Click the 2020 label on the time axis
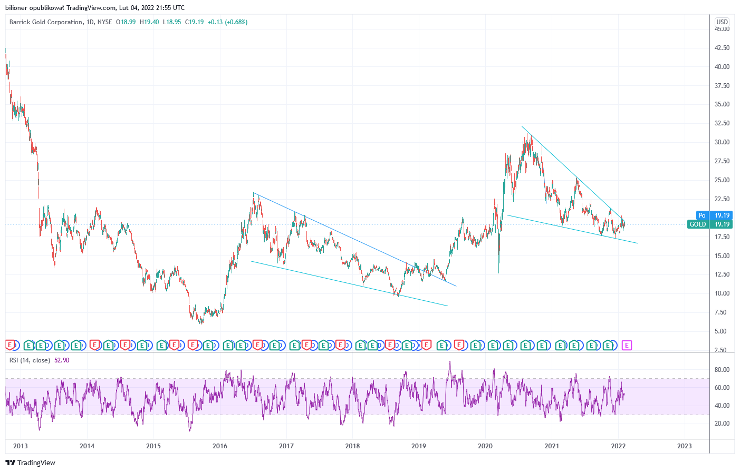 click(485, 446)
